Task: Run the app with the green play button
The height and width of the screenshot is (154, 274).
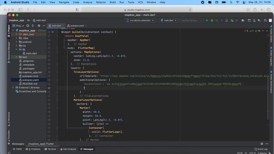Action: coord(207,21)
